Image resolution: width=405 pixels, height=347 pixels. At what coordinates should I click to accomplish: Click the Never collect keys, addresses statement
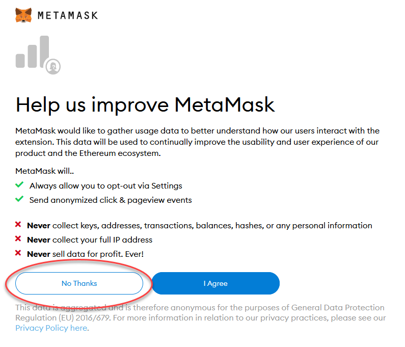point(199,225)
